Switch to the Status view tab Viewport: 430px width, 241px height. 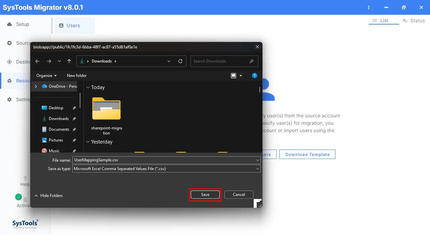coord(414,21)
